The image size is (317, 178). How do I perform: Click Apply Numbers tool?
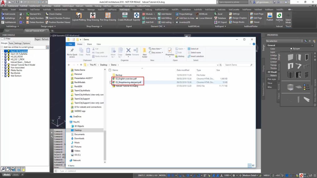click(35, 18)
